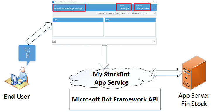Click the "Microsoft Bot Framework Emulator" title text
Viewport: 215px width, 112px height.
(66, 2)
